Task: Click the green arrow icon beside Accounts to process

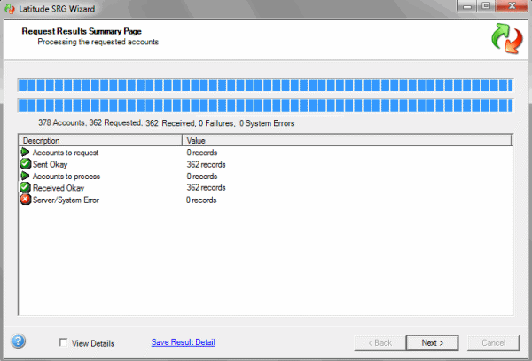Action: click(25, 176)
